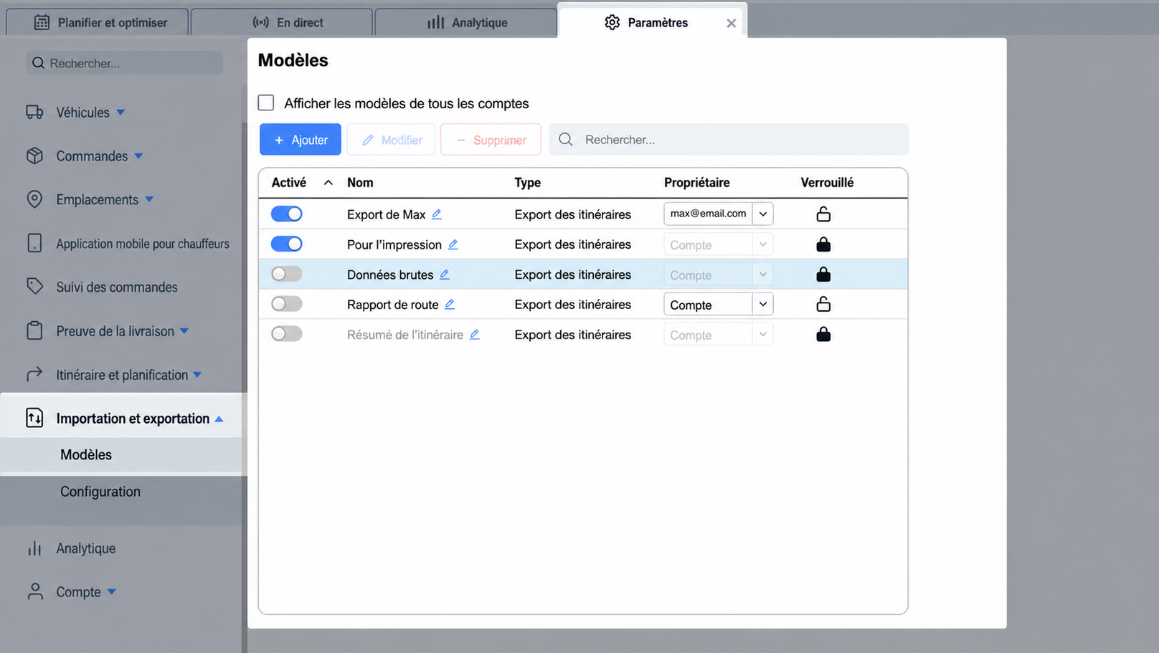Click the rename pencil beside Données brutes
1159x653 pixels.
click(445, 275)
